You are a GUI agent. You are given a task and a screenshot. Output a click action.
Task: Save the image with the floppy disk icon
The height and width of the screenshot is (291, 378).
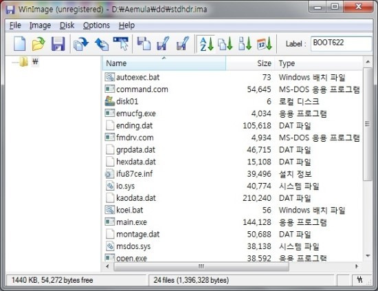(x=58, y=44)
